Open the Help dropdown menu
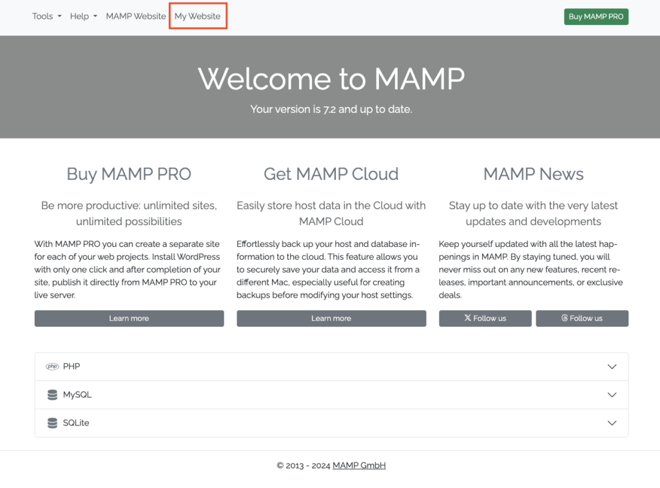The image size is (660, 488). [83, 16]
